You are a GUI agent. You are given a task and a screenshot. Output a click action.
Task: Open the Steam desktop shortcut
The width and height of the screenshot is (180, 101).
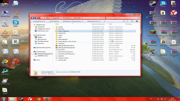click(153, 4)
